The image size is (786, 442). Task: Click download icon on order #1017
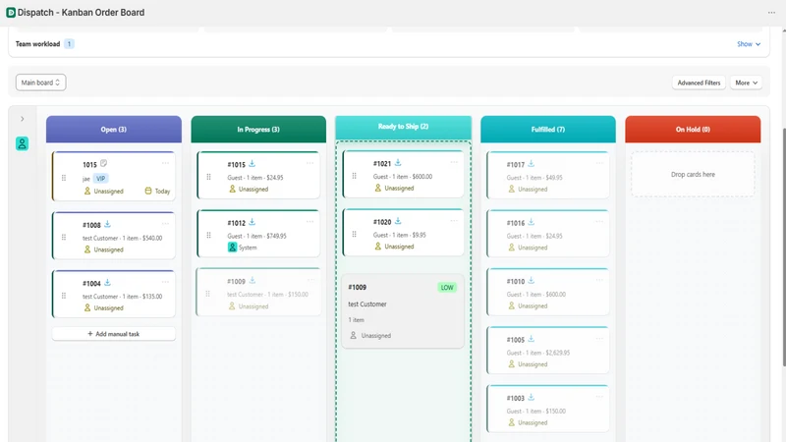click(531, 164)
